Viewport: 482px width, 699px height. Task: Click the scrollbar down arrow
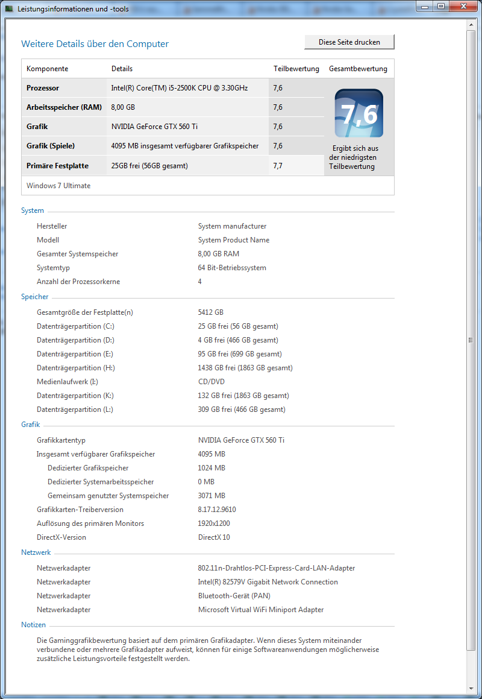[472, 689]
